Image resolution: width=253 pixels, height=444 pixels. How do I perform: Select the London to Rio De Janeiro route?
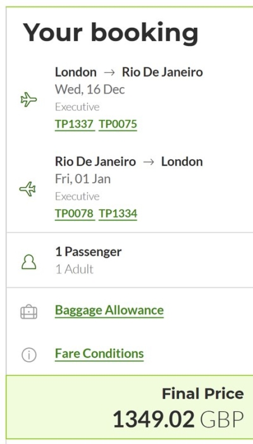pyautogui.click(x=129, y=72)
